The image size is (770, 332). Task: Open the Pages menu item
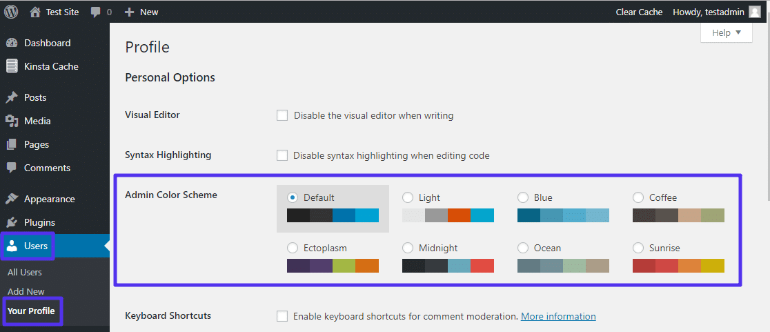[x=37, y=144]
